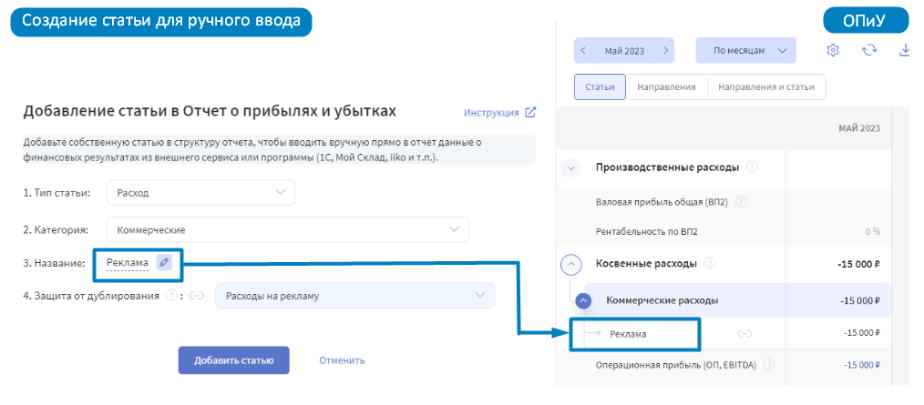The image size is (924, 405).
Task: Click the help icon beside Косвенные расходы
Action: [x=710, y=264]
